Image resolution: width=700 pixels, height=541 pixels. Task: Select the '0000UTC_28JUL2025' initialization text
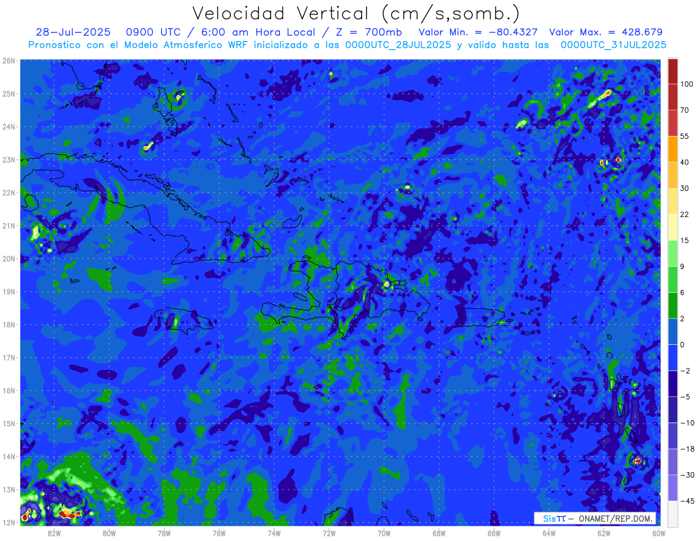(x=398, y=44)
